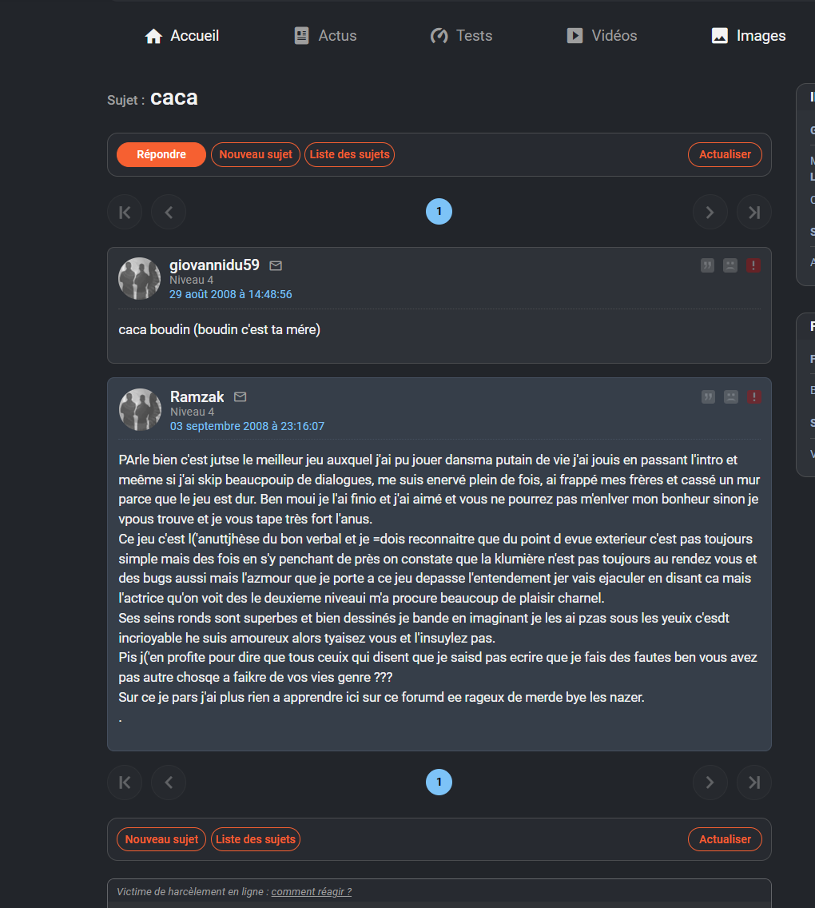Click the sad face icon on Ramzak's post
This screenshot has width=815, height=908.
click(x=731, y=397)
